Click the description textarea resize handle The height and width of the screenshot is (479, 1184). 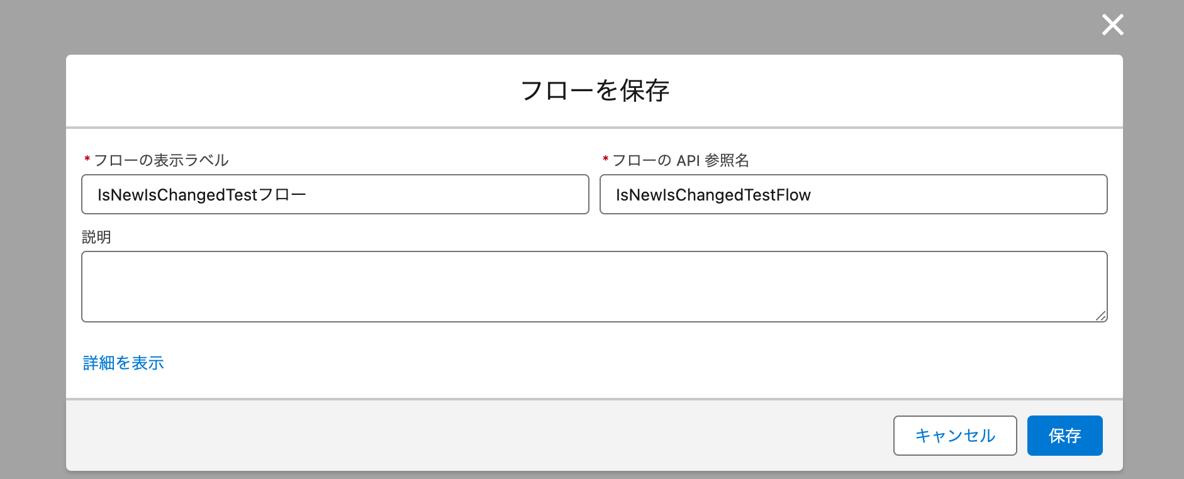1100,316
